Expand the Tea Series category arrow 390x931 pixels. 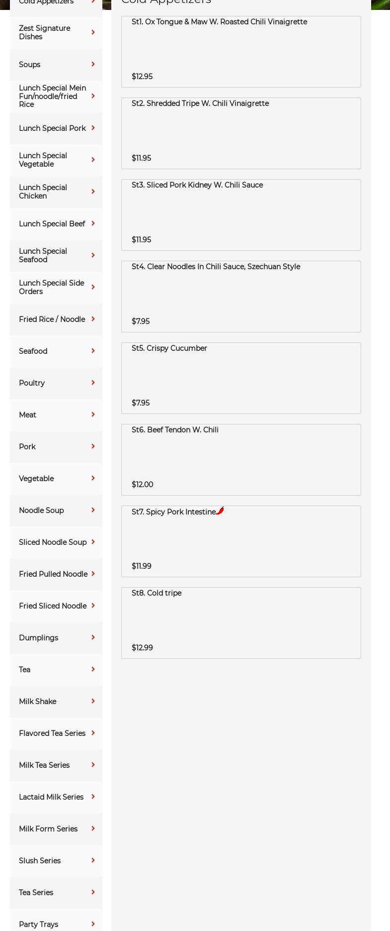click(x=93, y=892)
